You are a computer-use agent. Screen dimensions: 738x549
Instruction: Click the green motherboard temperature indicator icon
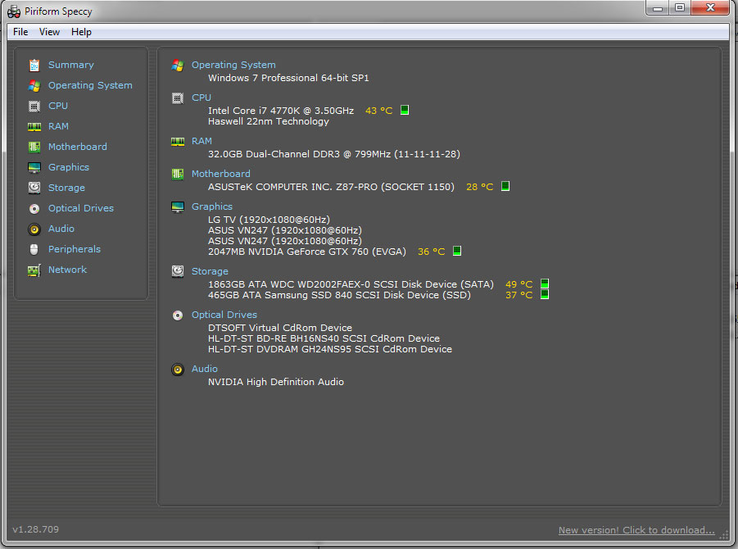click(505, 186)
